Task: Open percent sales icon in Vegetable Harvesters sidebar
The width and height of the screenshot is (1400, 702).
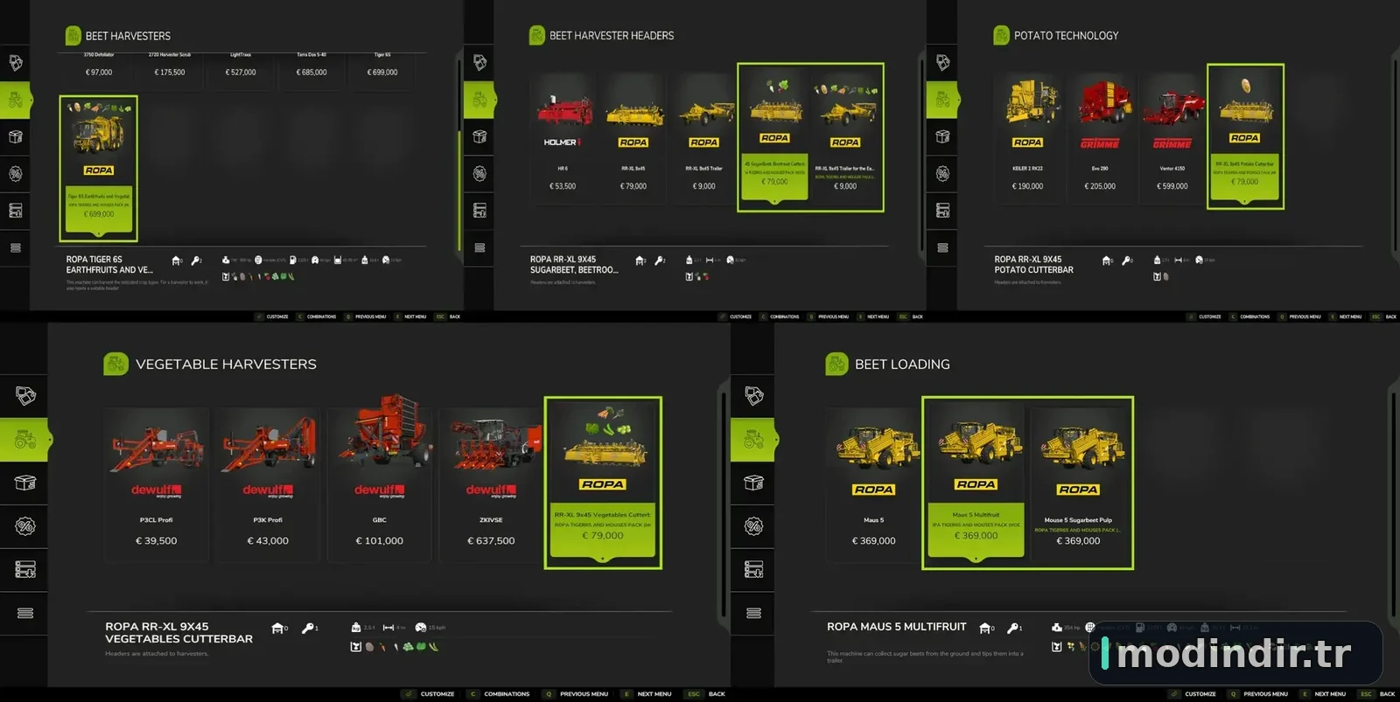Action: 25,526
